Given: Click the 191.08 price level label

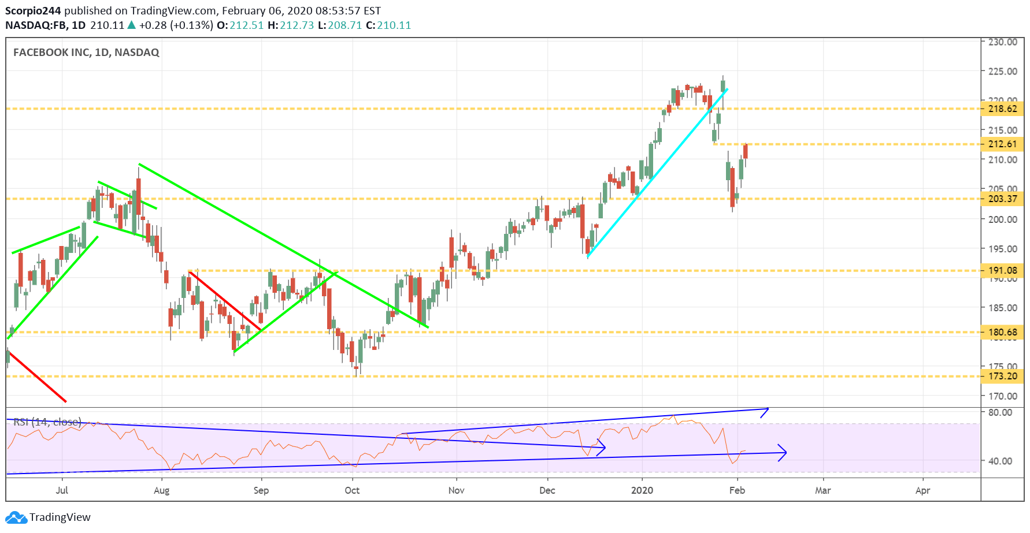Looking at the screenshot, I should pyautogui.click(x=1002, y=270).
